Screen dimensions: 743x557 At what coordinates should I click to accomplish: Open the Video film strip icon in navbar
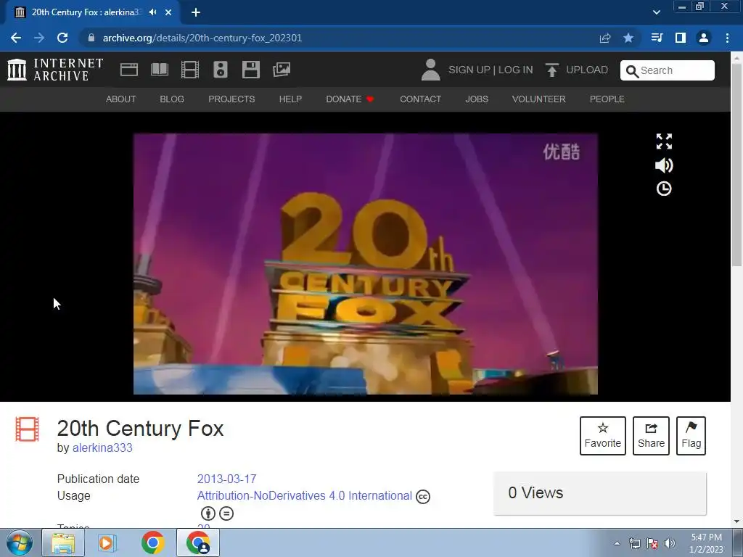pos(190,70)
